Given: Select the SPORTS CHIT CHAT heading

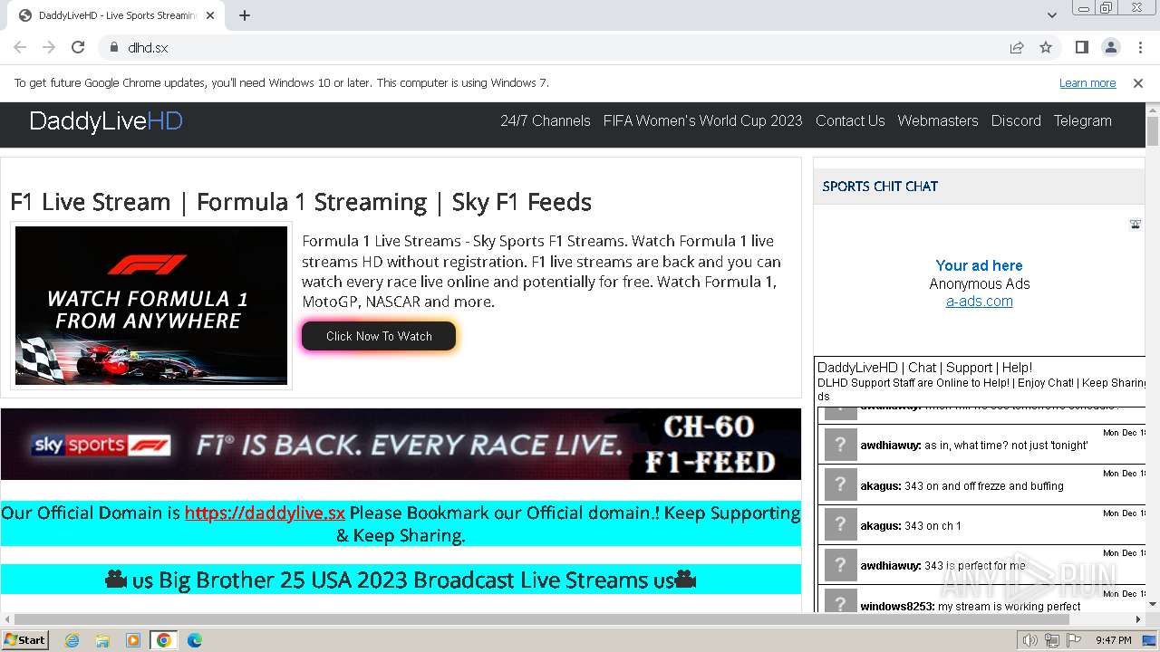Looking at the screenshot, I should [880, 187].
